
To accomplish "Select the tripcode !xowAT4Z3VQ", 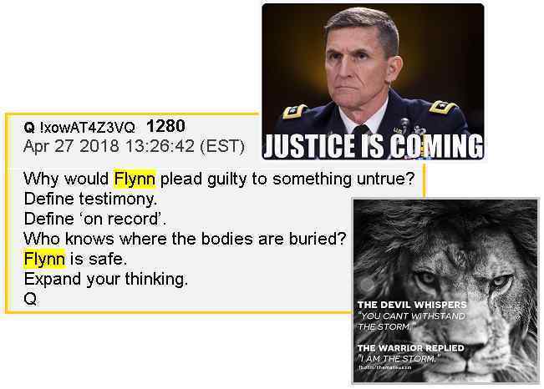I will click(x=88, y=128).
